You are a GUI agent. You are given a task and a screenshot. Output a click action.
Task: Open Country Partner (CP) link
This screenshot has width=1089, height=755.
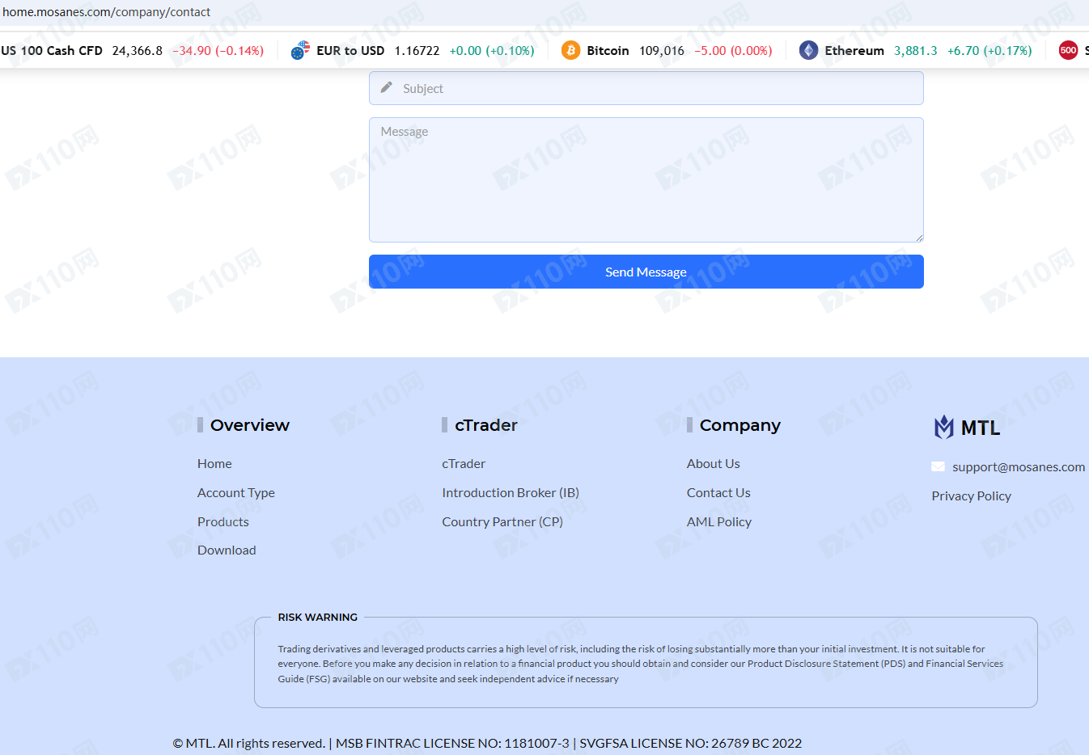pos(502,521)
